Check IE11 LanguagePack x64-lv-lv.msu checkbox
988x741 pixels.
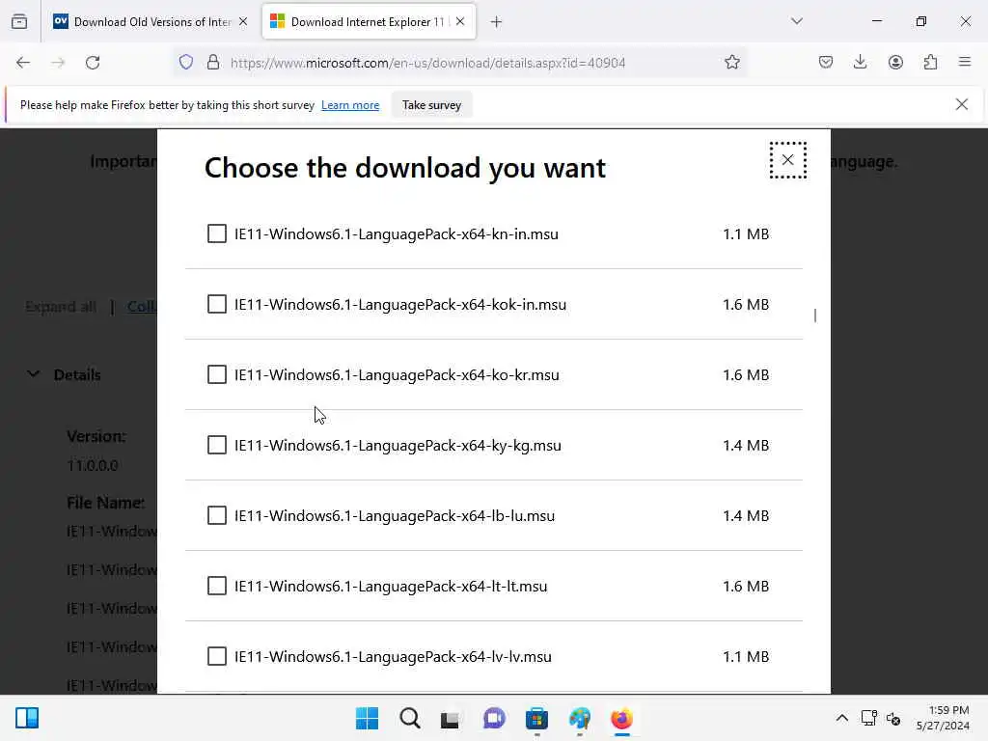click(x=217, y=656)
